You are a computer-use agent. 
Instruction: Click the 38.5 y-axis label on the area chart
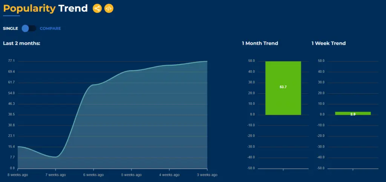coord(11,115)
